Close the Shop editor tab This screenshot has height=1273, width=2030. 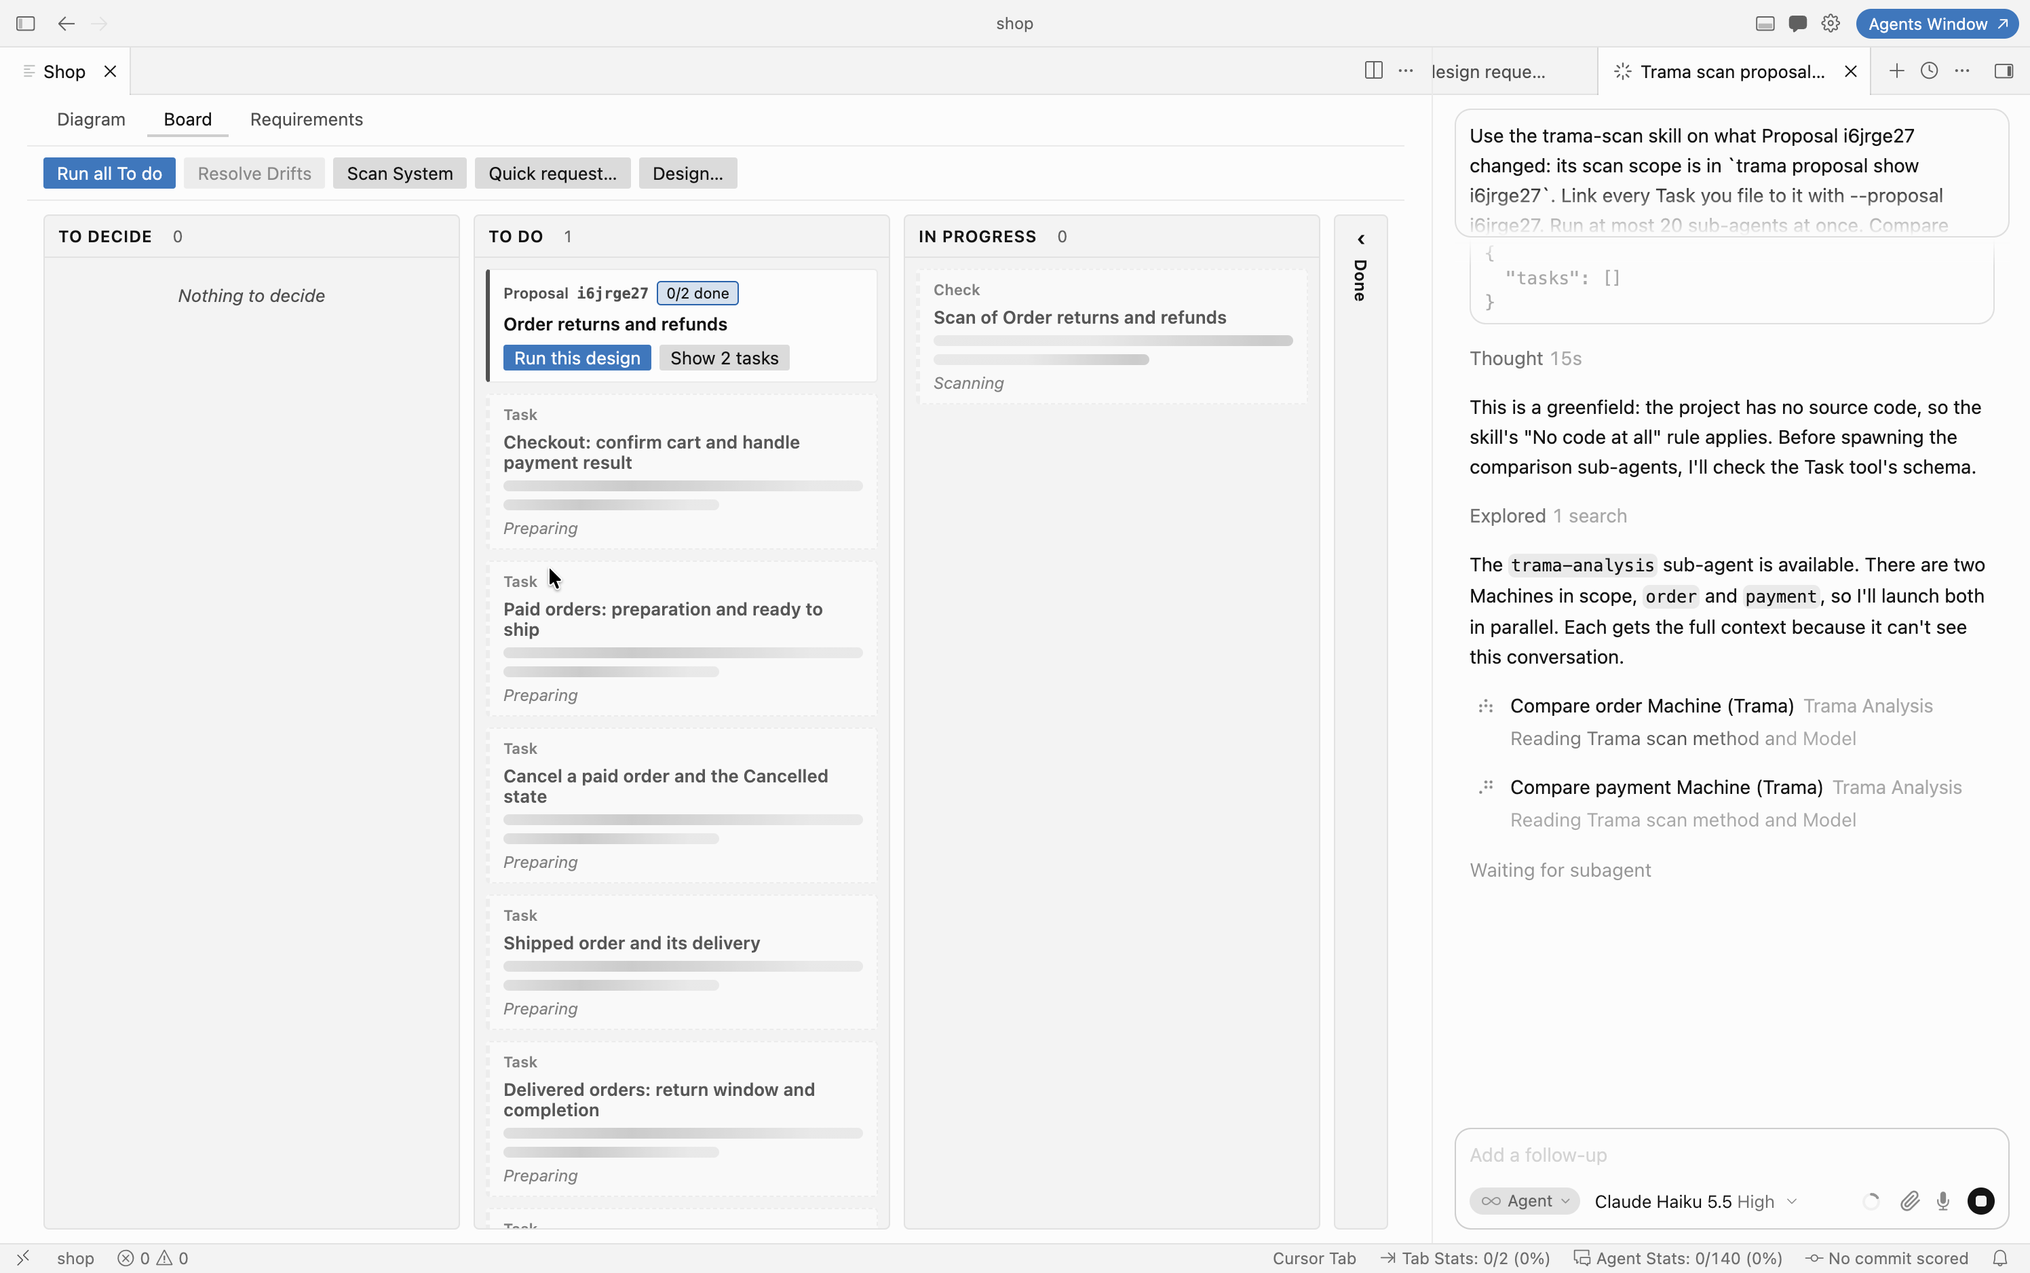(x=111, y=71)
